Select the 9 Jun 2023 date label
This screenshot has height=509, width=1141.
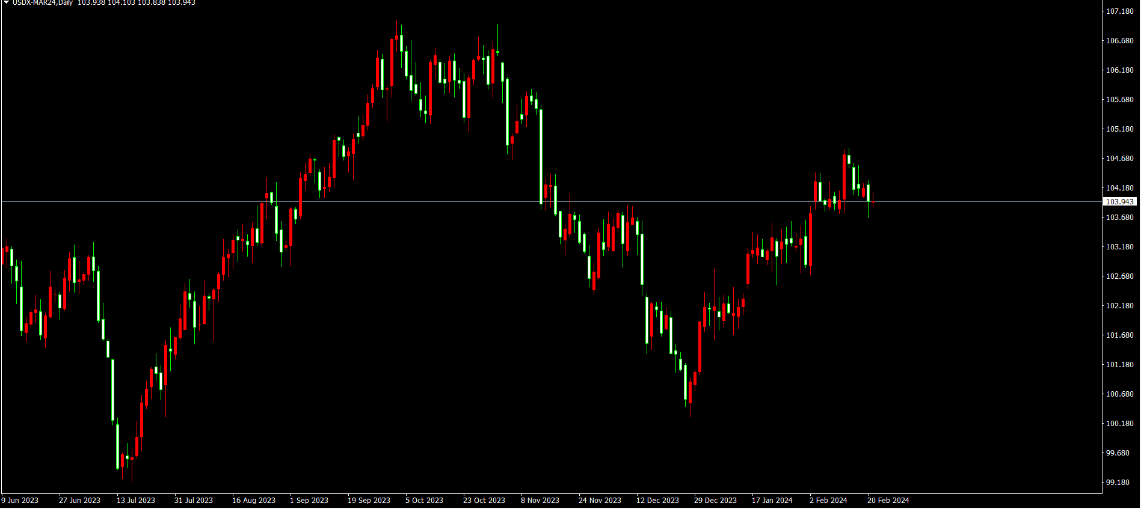[x=20, y=501]
